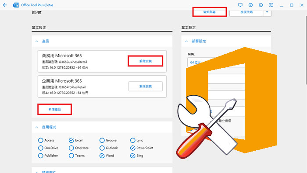Uncheck the PowerPoint application

point(133,148)
